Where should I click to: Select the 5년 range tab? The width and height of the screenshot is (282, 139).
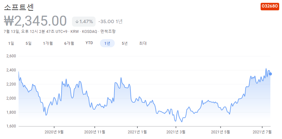coord(124,43)
